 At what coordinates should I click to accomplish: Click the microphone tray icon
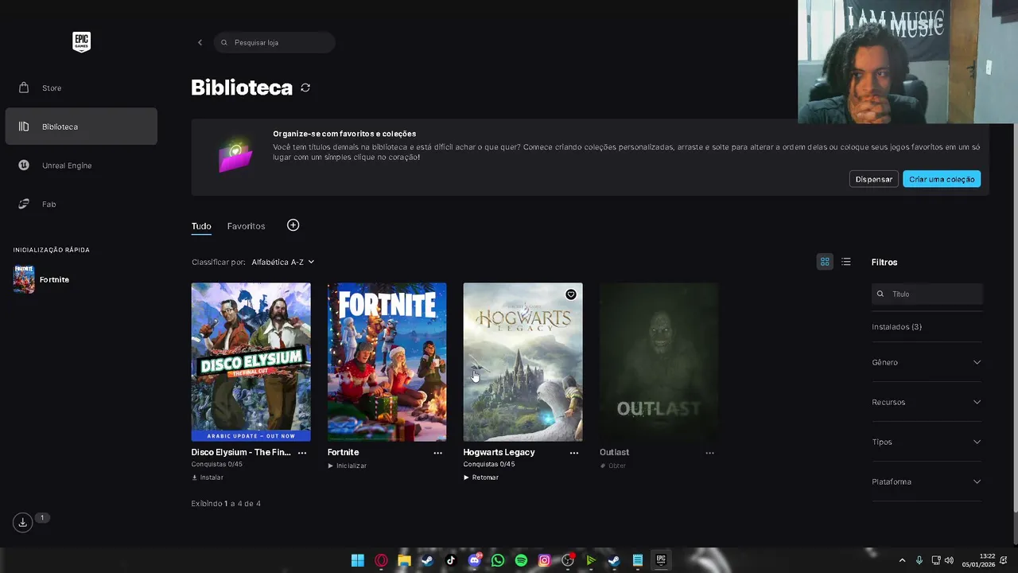(919, 560)
